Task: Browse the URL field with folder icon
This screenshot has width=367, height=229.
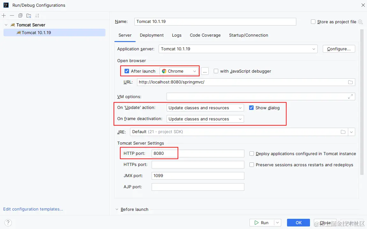Action: click(x=350, y=82)
